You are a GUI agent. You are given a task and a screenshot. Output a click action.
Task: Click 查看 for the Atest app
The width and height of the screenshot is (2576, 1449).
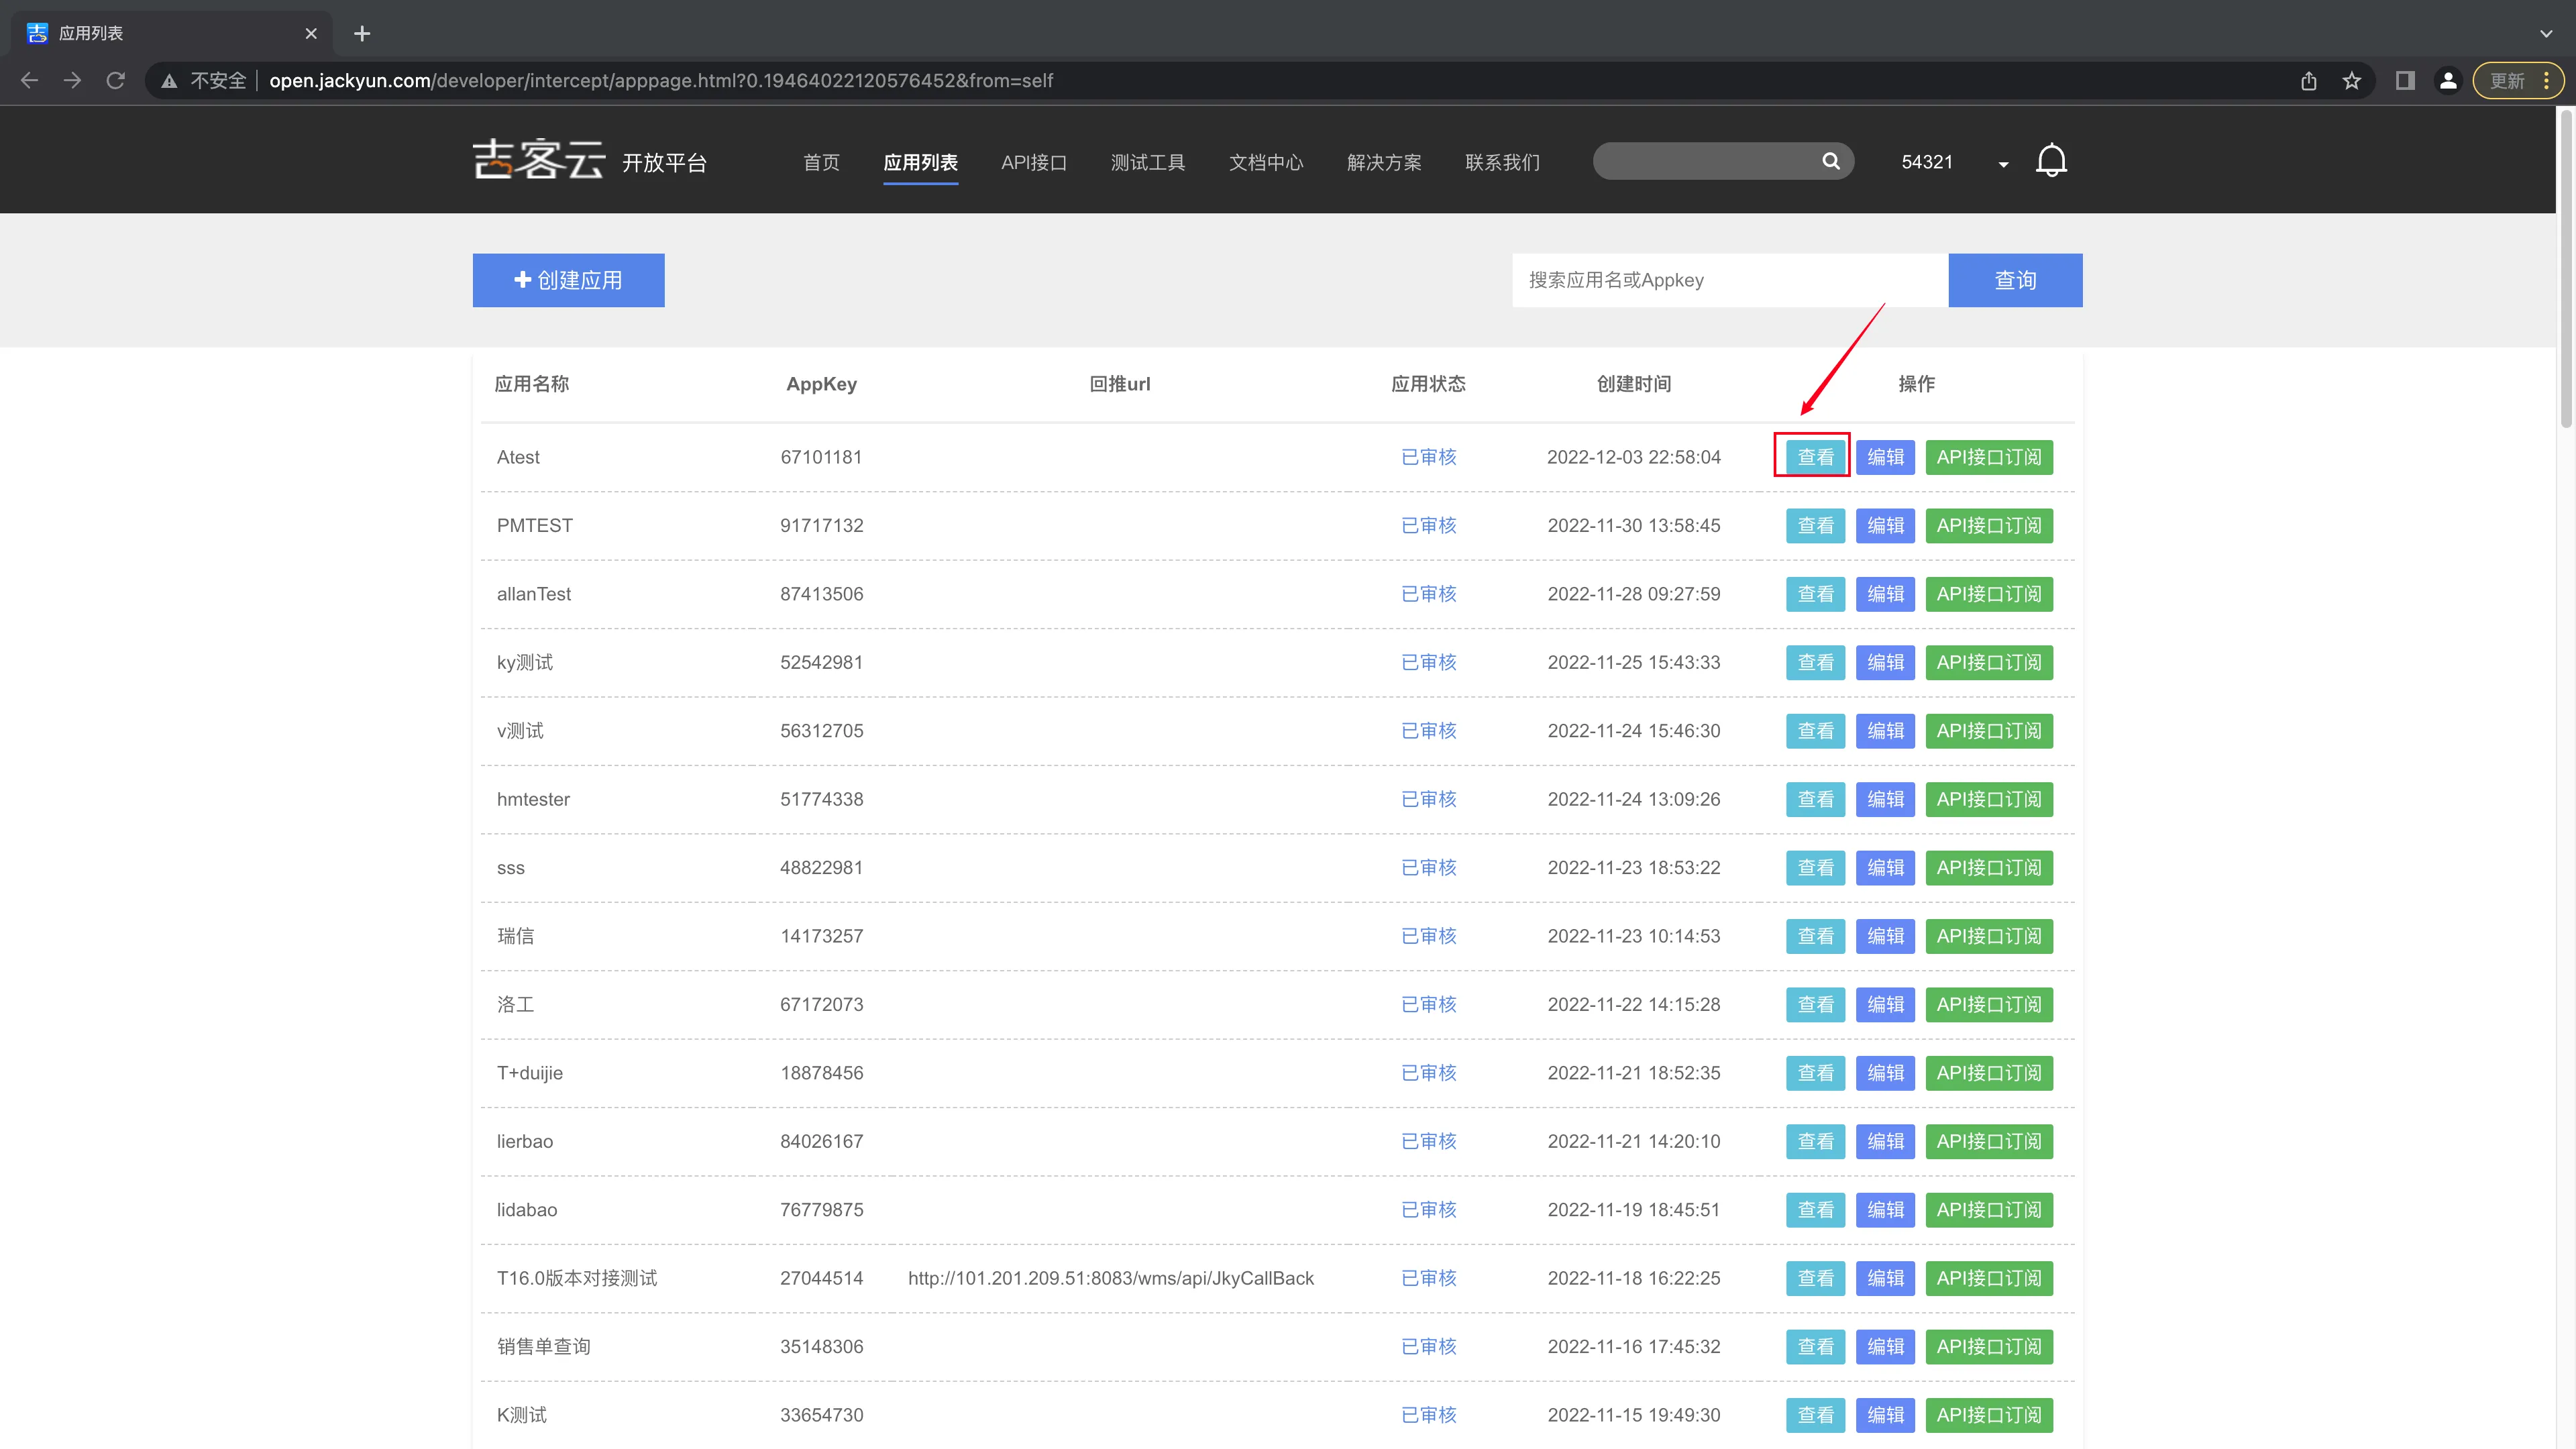pos(1815,457)
